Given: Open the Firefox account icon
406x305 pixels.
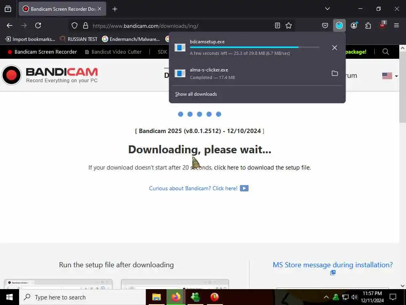Looking at the screenshot, I should [x=354, y=25].
